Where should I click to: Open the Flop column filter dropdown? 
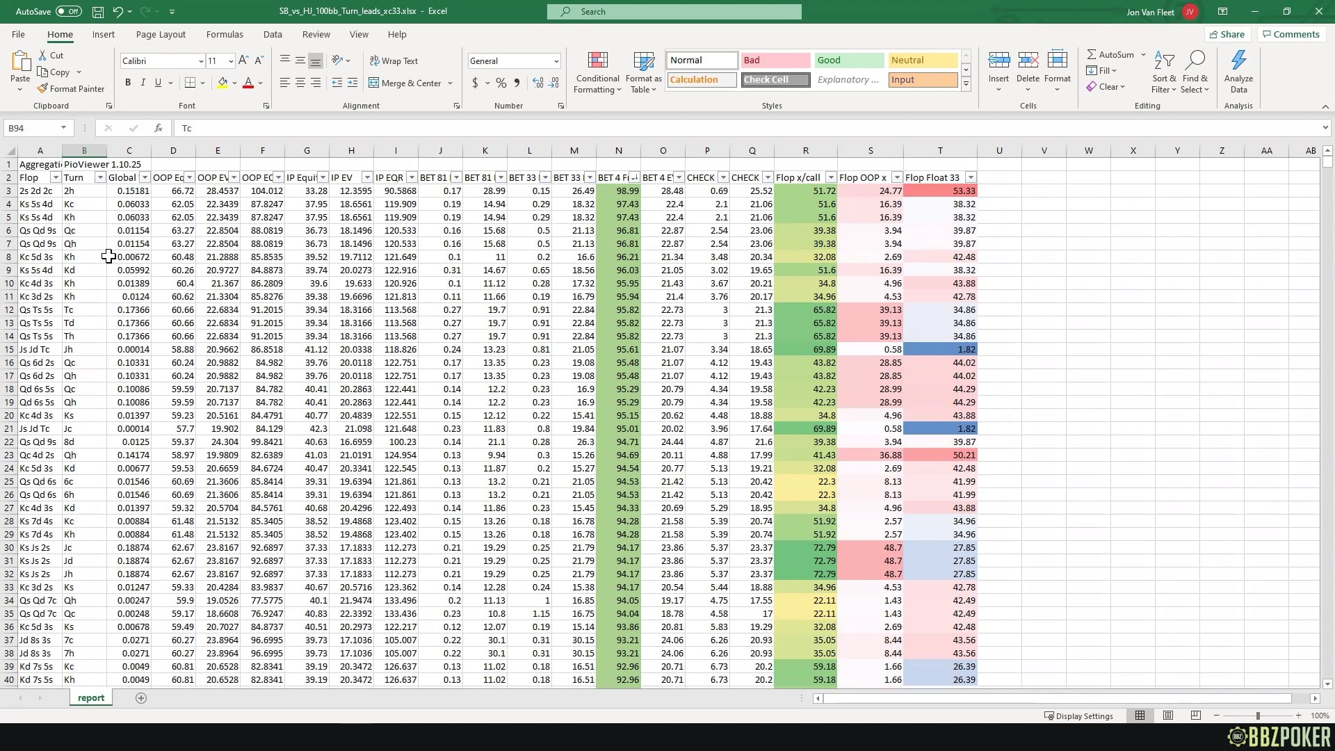pyautogui.click(x=56, y=177)
